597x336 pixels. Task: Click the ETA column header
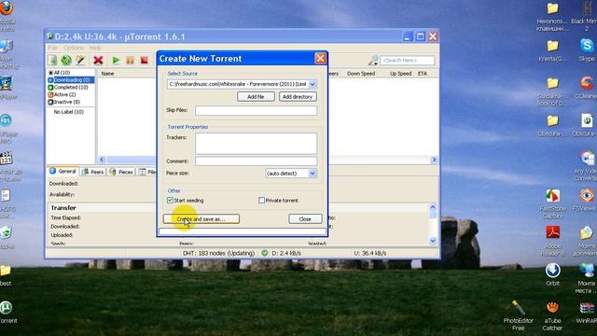(423, 74)
